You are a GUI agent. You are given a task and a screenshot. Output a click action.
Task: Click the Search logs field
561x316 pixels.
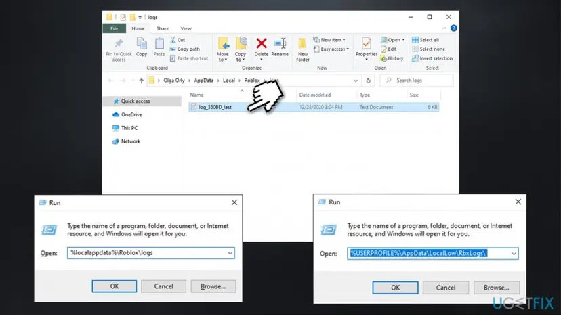coord(417,81)
